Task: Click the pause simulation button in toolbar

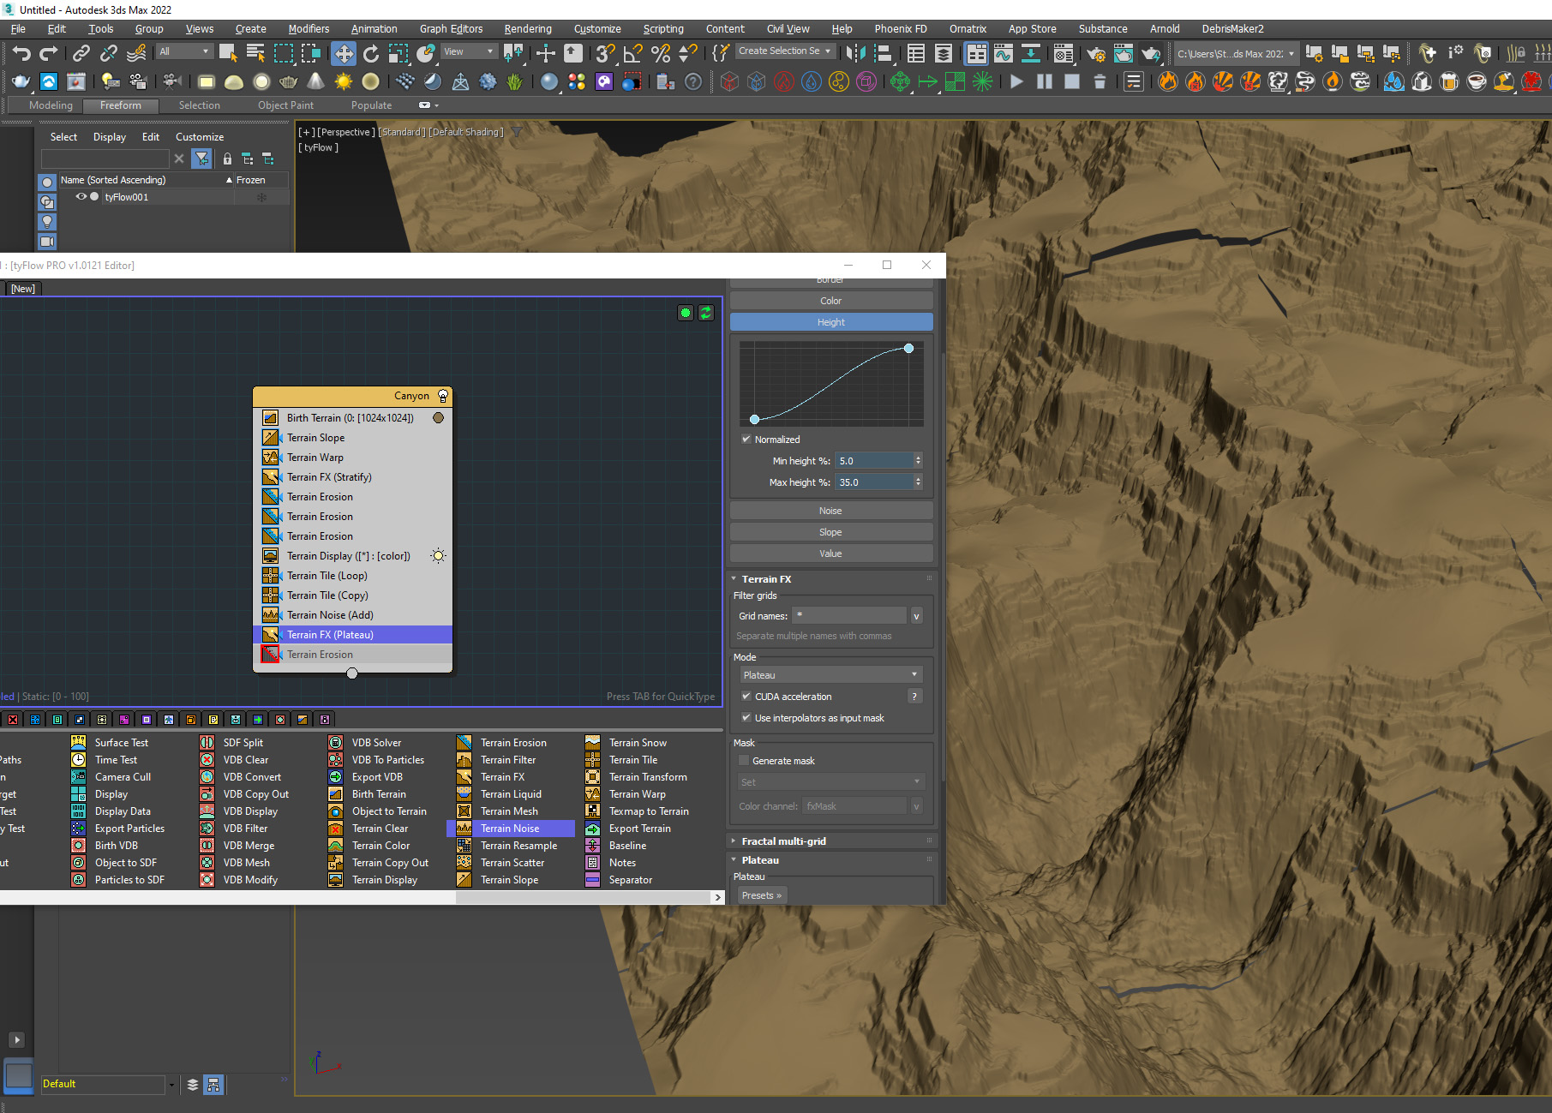Action: (x=1044, y=82)
